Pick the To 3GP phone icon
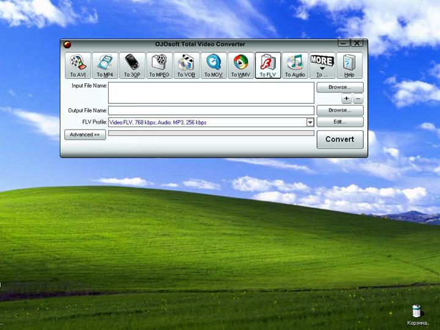440x330 pixels. [x=132, y=65]
